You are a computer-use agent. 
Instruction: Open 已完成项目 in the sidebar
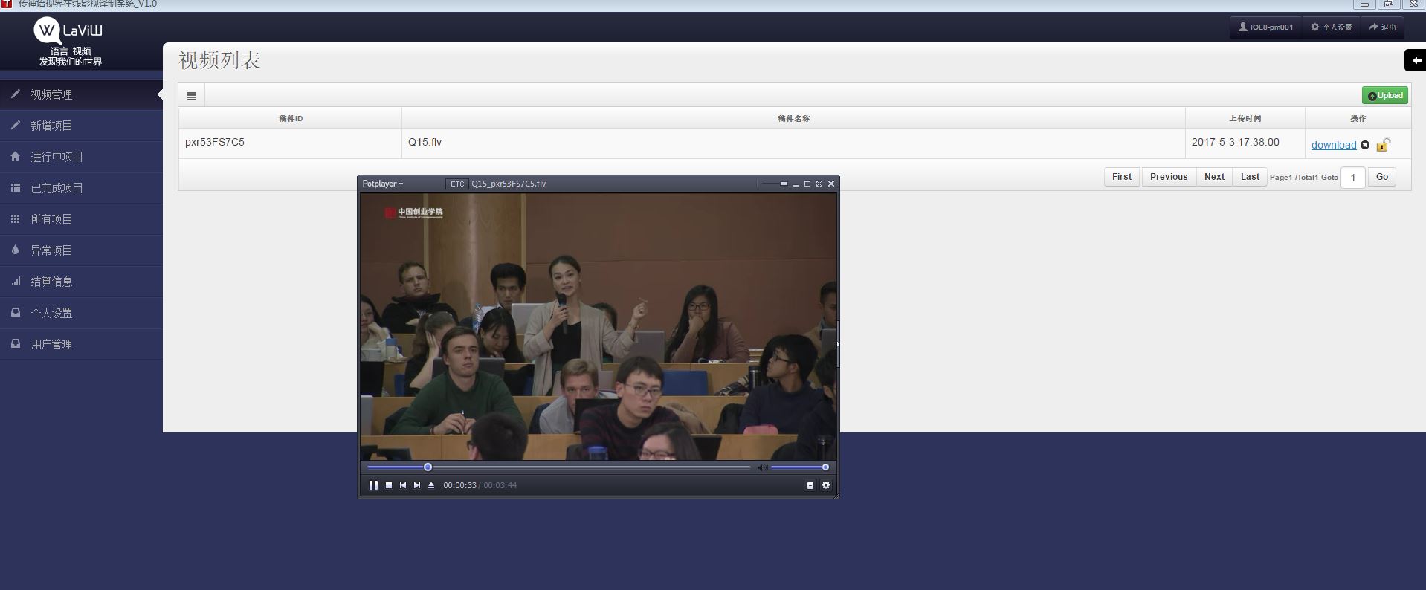point(57,188)
